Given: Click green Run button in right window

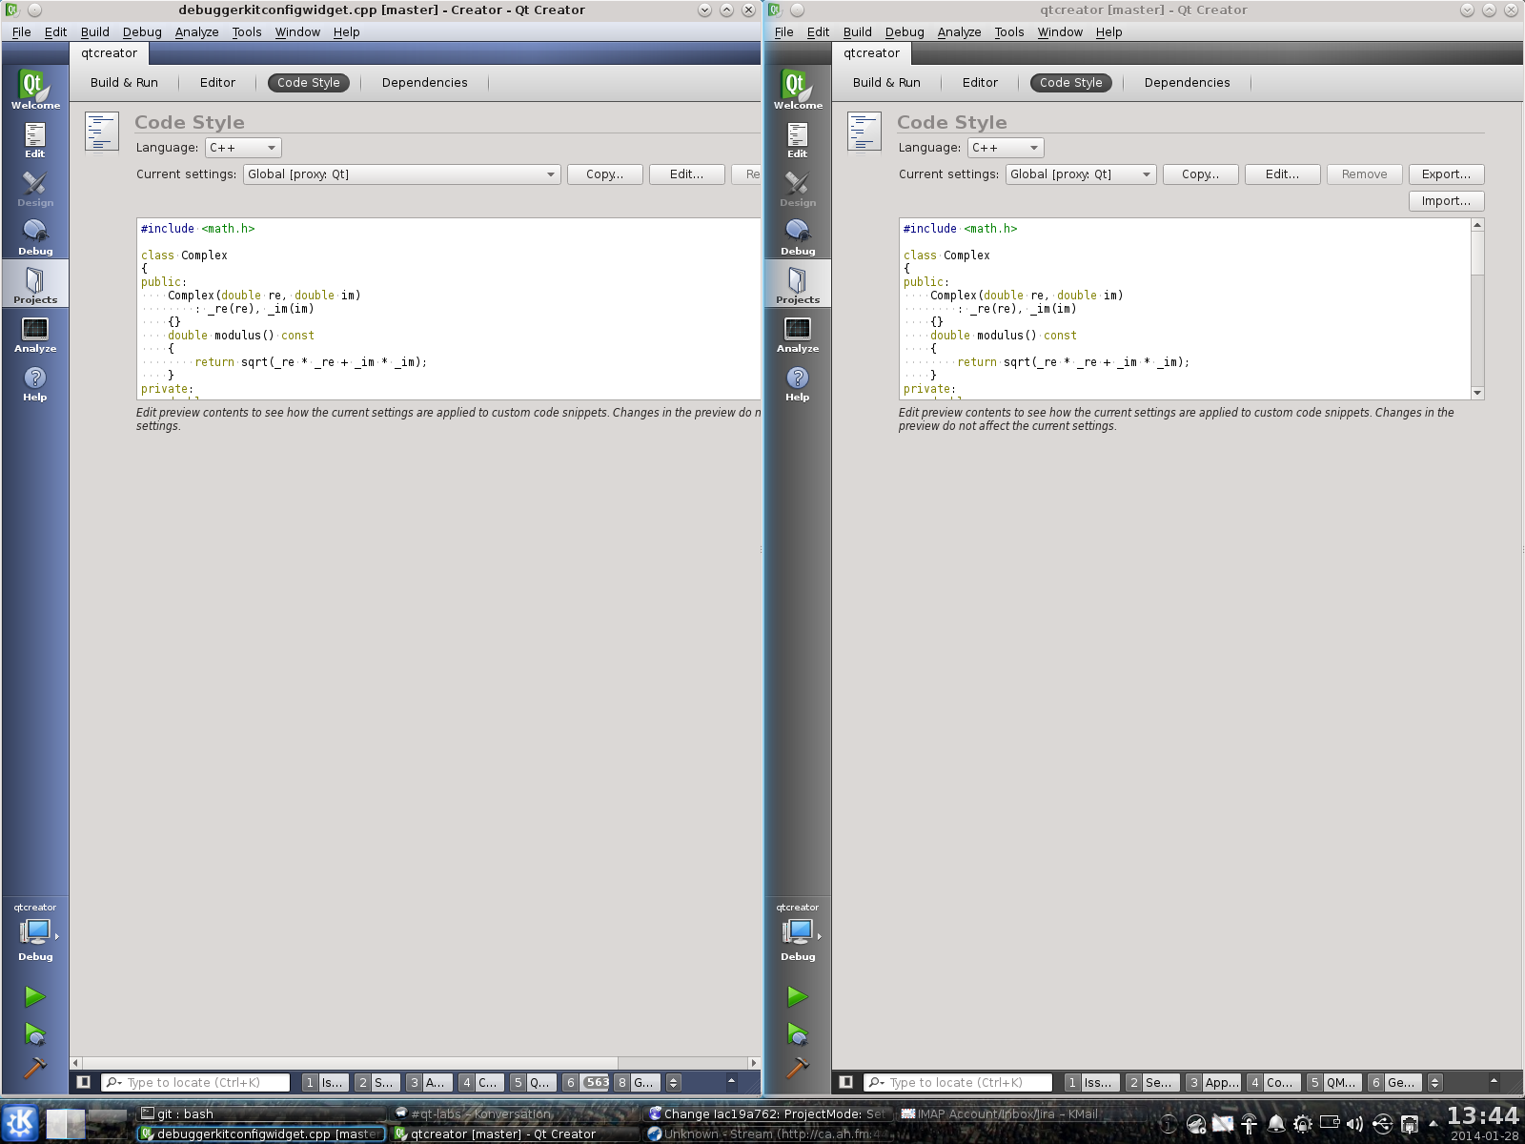Looking at the screenshot, I should (798, 996).
